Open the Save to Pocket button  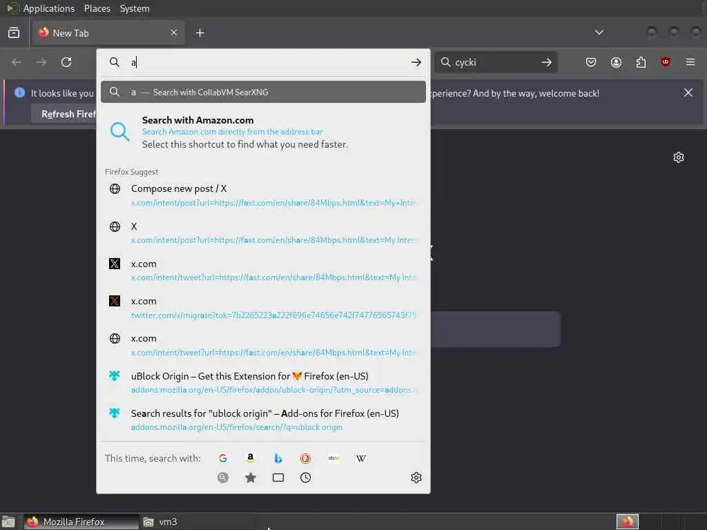(591, 62)
